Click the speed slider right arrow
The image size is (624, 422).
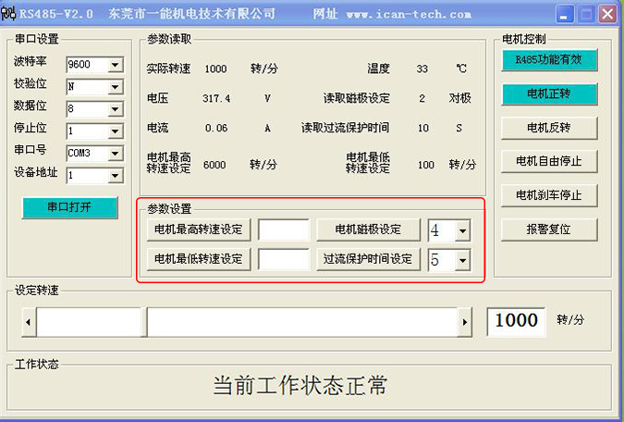(464, 322)
